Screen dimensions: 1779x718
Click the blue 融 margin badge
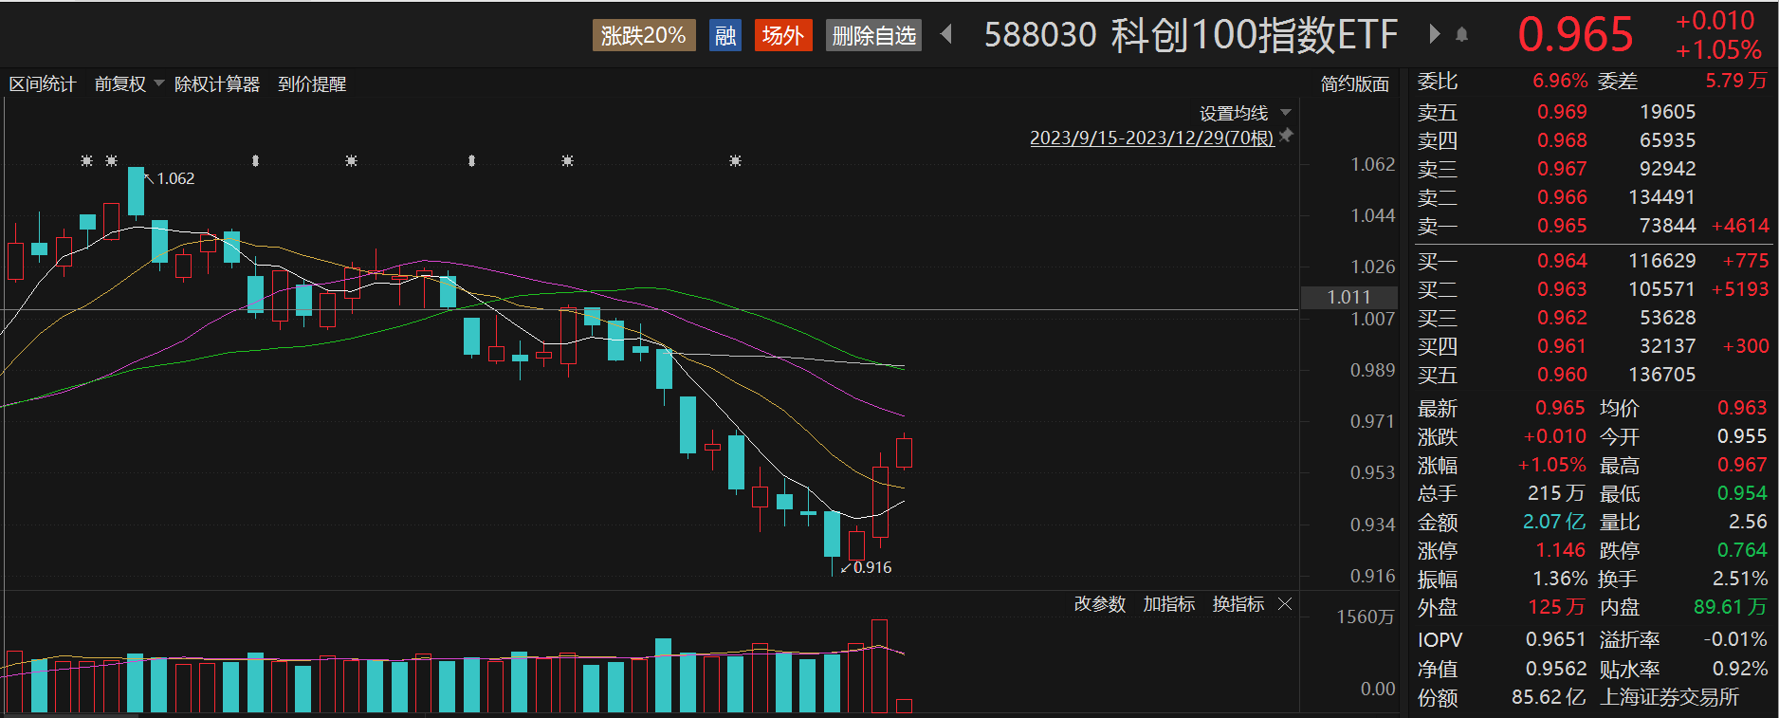725,36
